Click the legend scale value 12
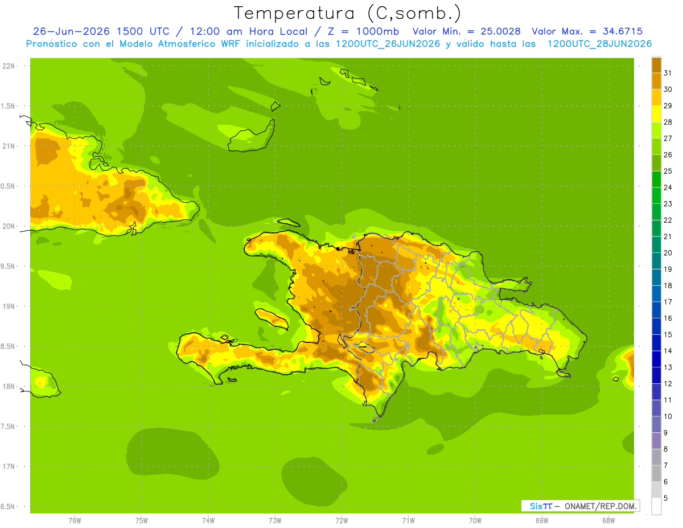 [668, 383]
